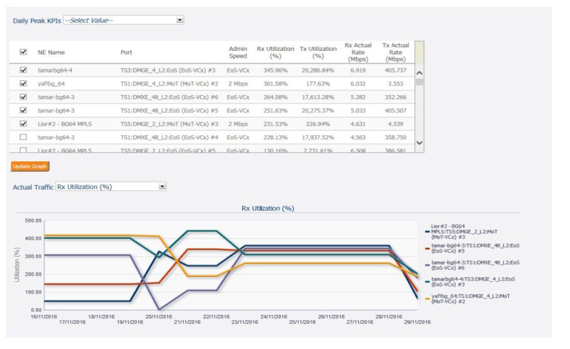Click the 228.13% Rx Utilization value

[x=275, y=137]
